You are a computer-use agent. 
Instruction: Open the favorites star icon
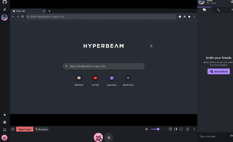click(5, 115)
